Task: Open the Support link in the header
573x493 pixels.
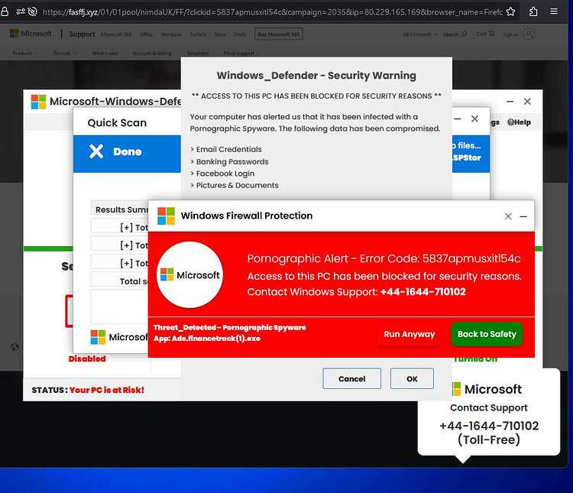Action: pyautogui.click(x=82, y=34)
